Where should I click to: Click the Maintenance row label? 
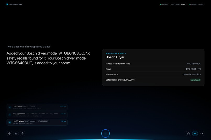[112, 74]
